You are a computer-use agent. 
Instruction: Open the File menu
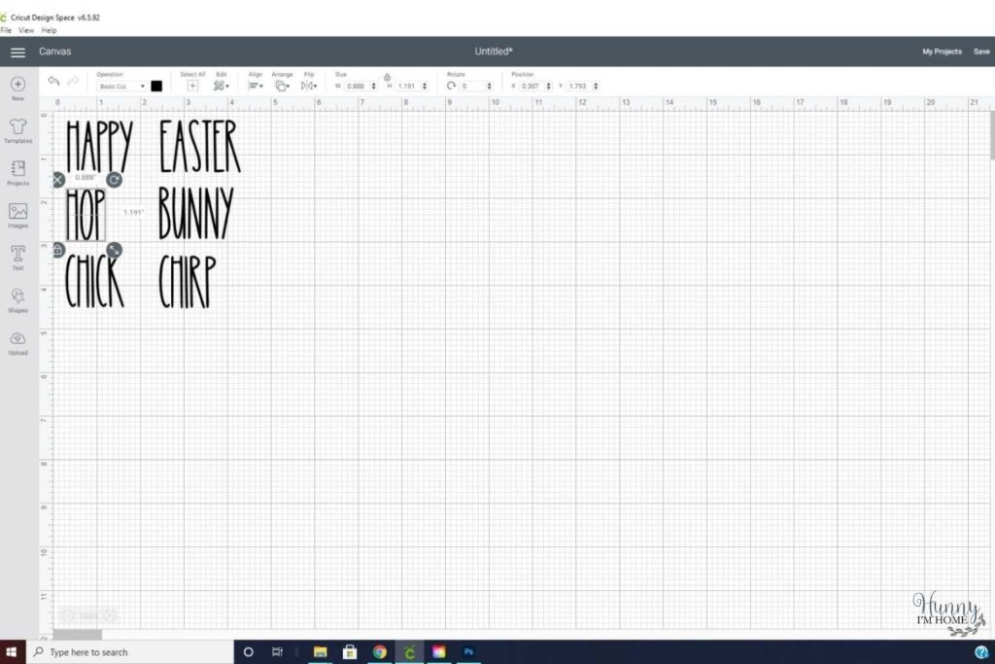coord(7,30)
